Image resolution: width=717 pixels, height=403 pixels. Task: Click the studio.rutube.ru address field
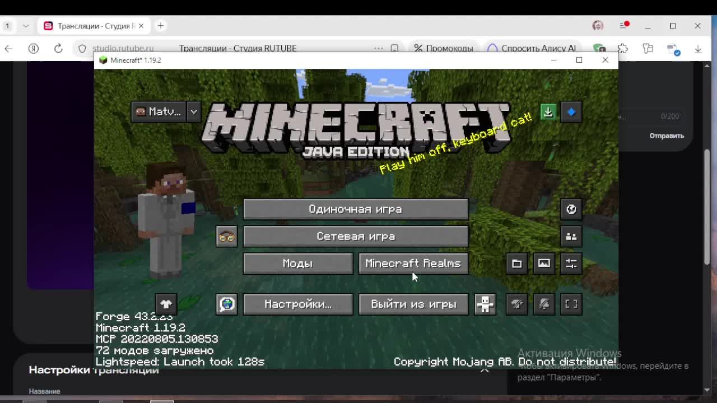click(123, 49)
